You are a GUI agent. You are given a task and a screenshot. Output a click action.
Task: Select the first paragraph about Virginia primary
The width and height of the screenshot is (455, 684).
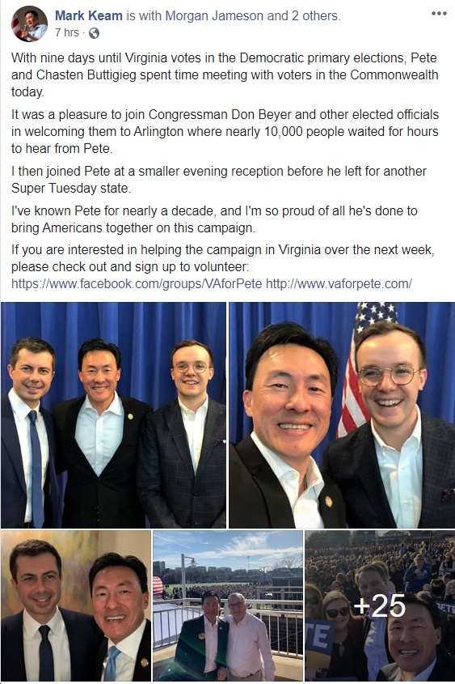(225, 74)
